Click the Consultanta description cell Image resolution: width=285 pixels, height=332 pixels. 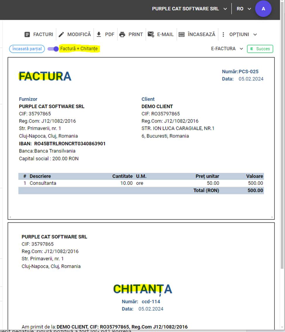(43, 183)
